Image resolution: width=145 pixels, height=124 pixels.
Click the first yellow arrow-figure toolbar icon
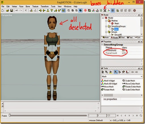point(40,11)
